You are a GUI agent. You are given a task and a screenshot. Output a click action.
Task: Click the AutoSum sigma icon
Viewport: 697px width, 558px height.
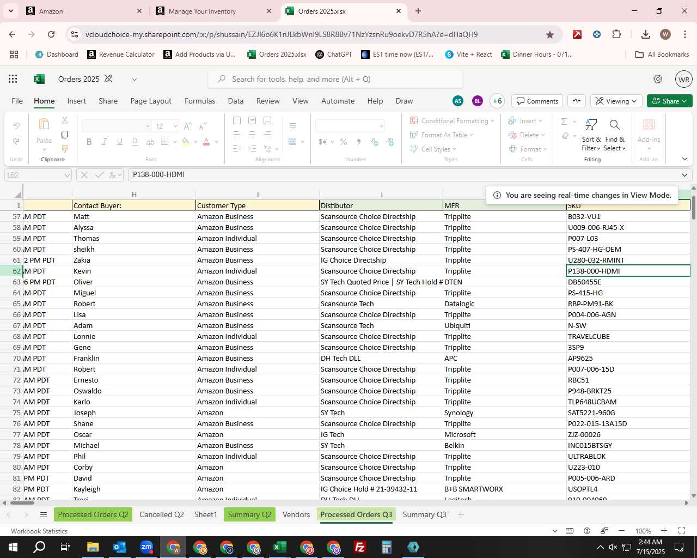coord(564,122)
